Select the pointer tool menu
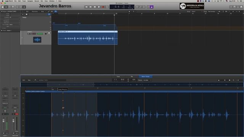 pos(130,11)
